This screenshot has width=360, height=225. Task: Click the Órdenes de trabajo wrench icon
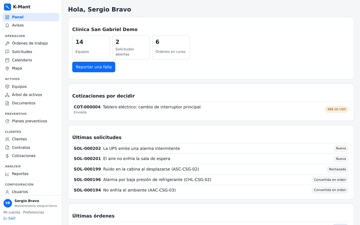click(x=7, y=43)
